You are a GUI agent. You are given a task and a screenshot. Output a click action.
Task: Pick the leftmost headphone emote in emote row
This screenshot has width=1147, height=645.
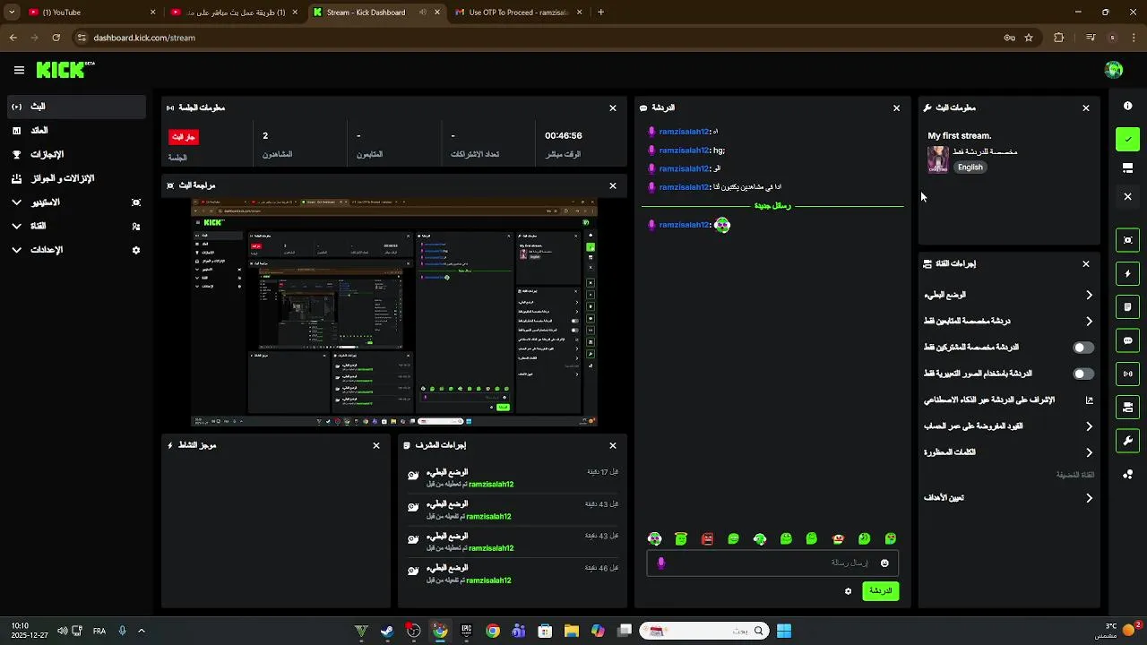click(655, 538)
